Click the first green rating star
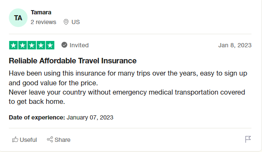The height and width of the screenshot is (152, 262). (x=14, y=45)
